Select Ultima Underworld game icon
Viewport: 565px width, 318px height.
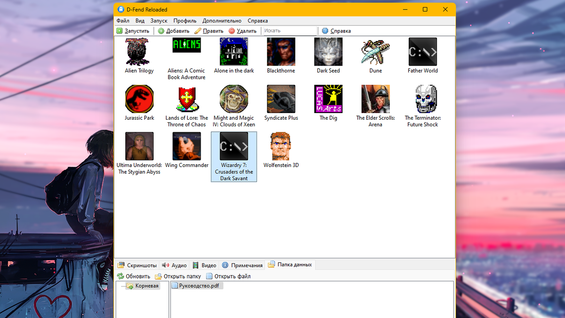pos(139,146)
